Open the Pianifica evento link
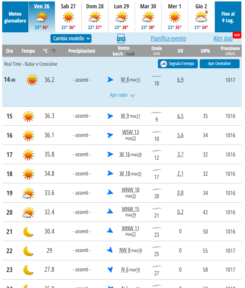 pyautogui.click(x=168, y=38)
